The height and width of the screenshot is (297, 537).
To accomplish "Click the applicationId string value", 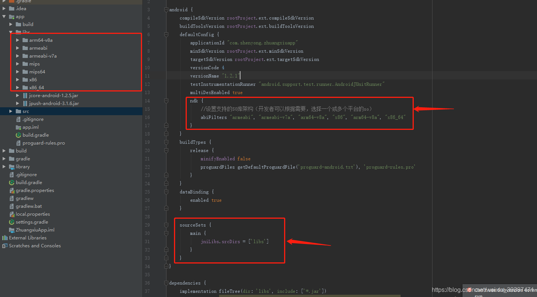I will [x=263, y=43].
